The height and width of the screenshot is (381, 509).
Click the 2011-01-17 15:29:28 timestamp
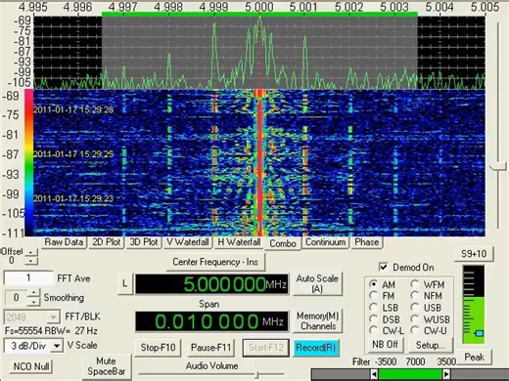pyautogui.click(x=73, y=109)
